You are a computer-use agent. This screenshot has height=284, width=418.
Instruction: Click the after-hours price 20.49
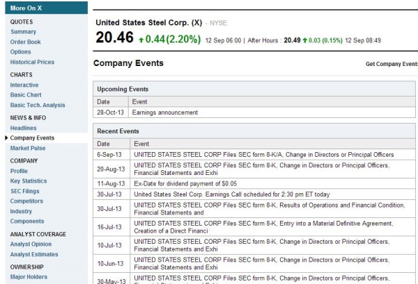(x=292, y=40)
